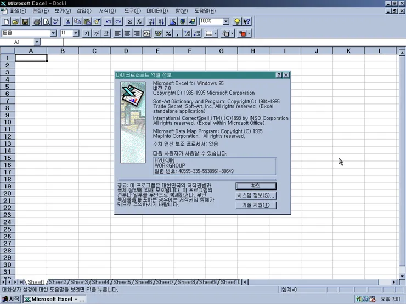This screenshot has width=406, height=305.
Task: Center across columns icon
Action: (x=146, y=33)
